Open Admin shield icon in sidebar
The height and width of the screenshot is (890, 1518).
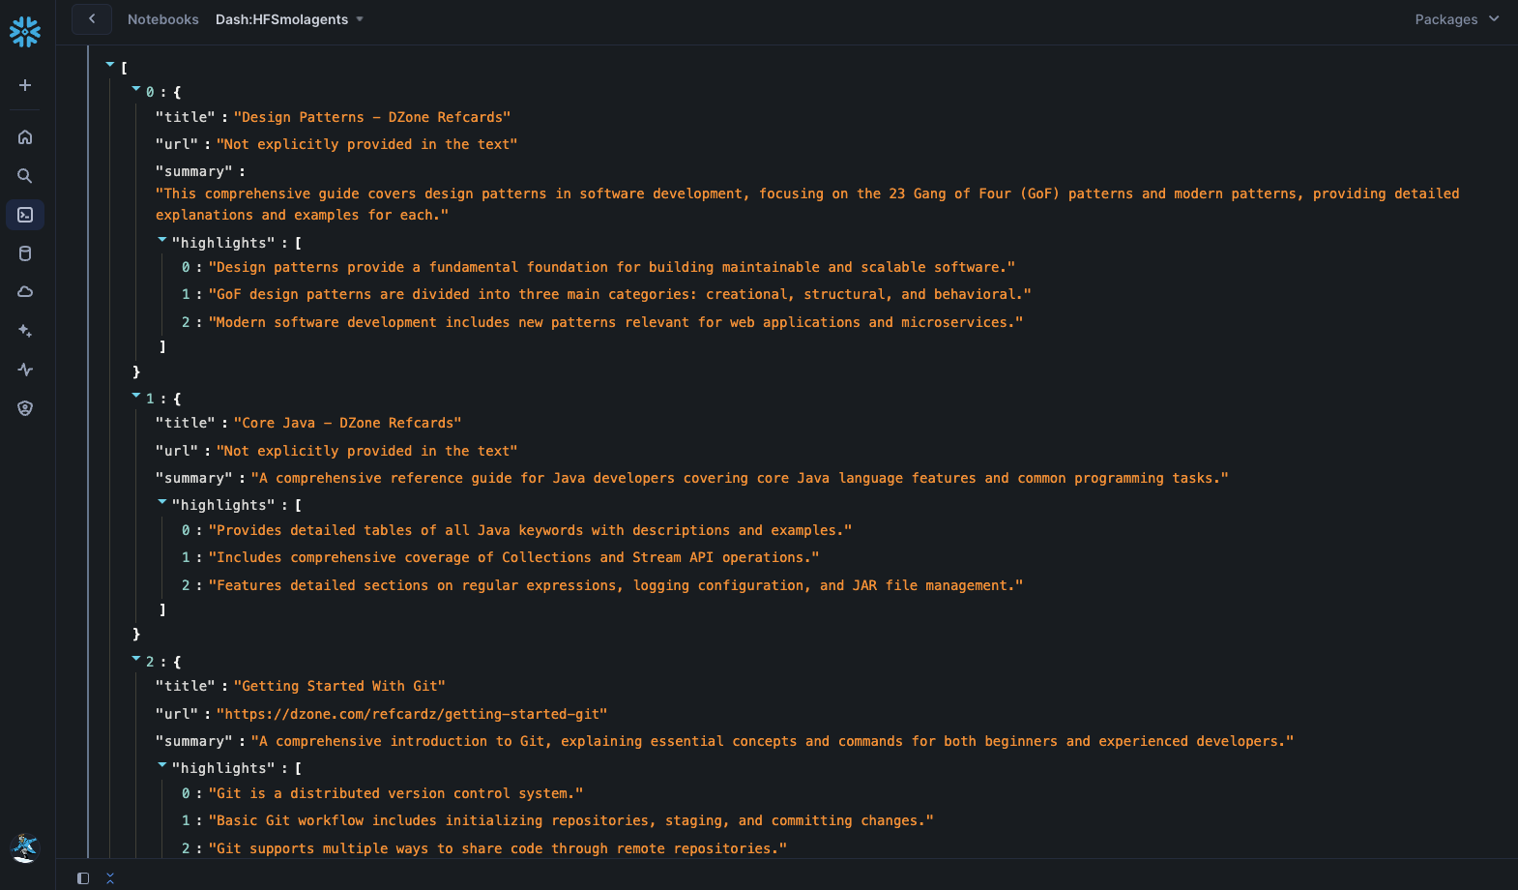tap(25, 408)
